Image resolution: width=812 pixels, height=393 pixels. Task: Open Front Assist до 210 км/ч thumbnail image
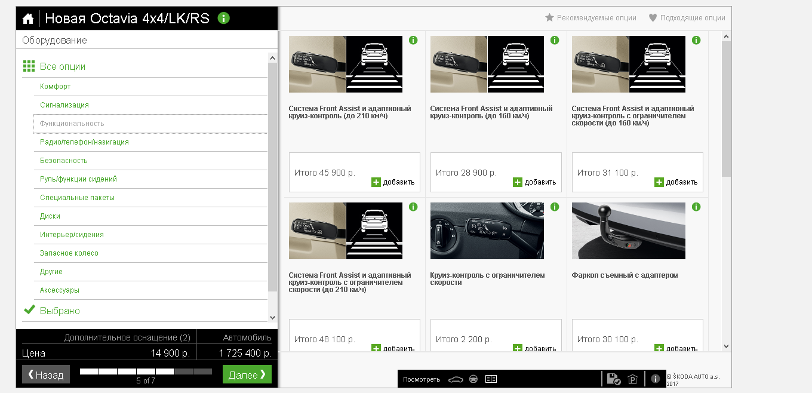346,64
